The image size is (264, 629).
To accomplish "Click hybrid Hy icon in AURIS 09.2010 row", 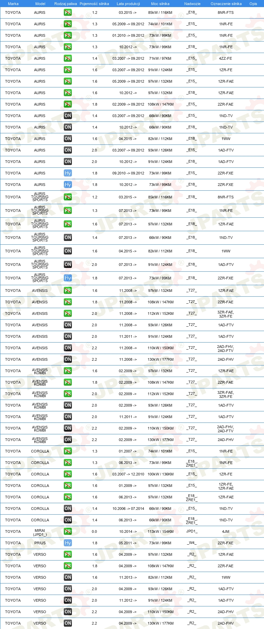I will (68, 173).
